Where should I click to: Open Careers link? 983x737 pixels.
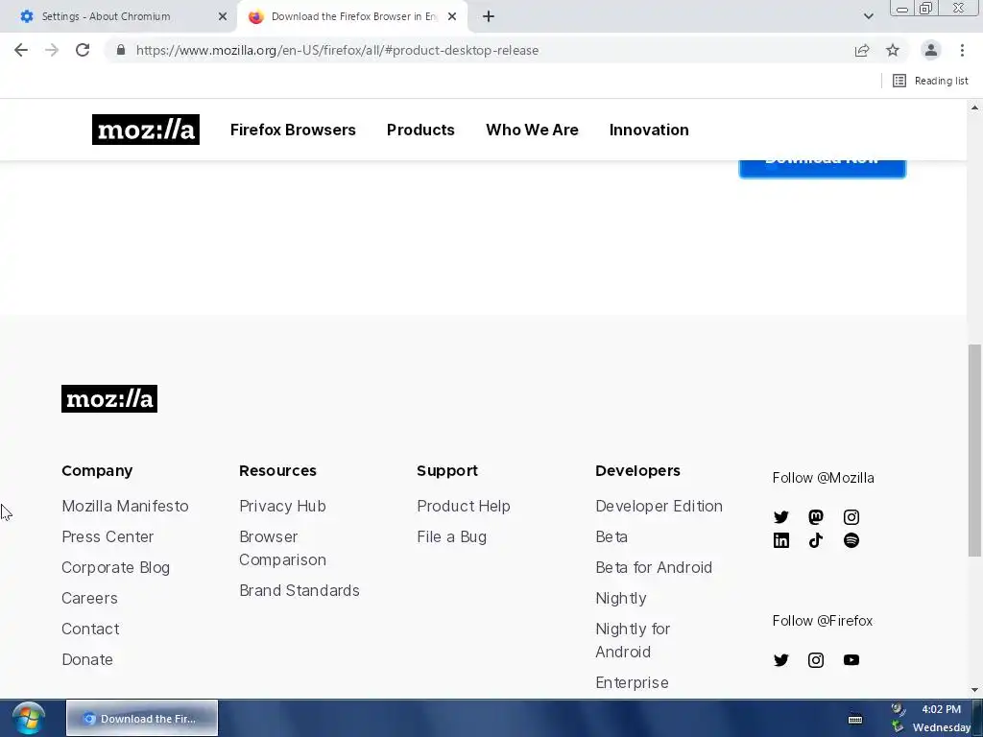(89, 598)
